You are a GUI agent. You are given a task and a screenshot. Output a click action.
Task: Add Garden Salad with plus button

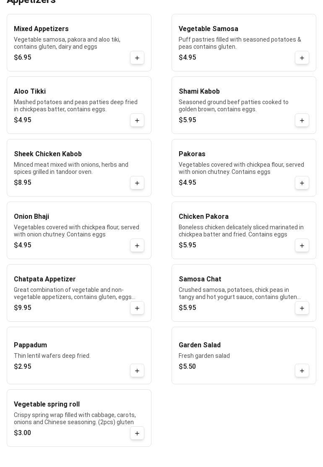tap(302, 371)
